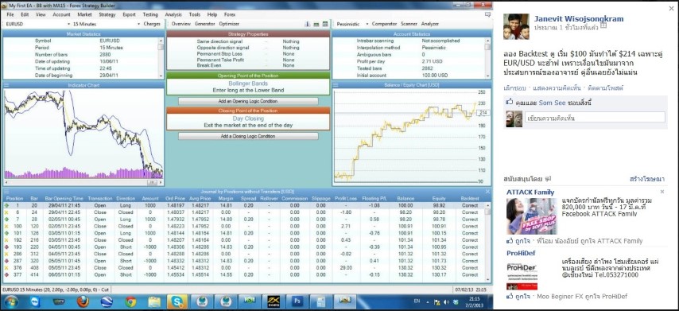The width and height of the screenshot is (679, 311).
Task: Dismiss the ATTACK Family ad
Action: coord(662,192)
